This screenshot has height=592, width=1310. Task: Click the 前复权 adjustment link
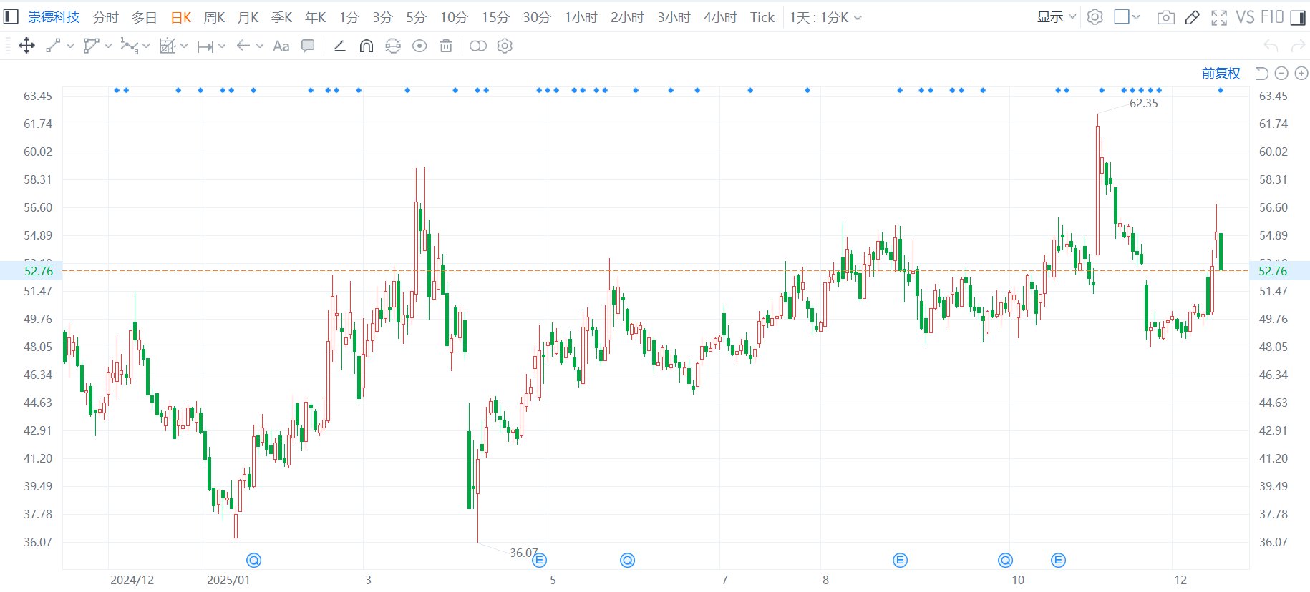point(1221,73)
